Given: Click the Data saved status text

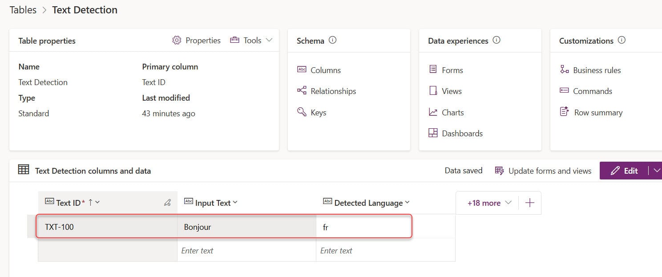Looking at the screenshot, I should (x=464, y=171).
